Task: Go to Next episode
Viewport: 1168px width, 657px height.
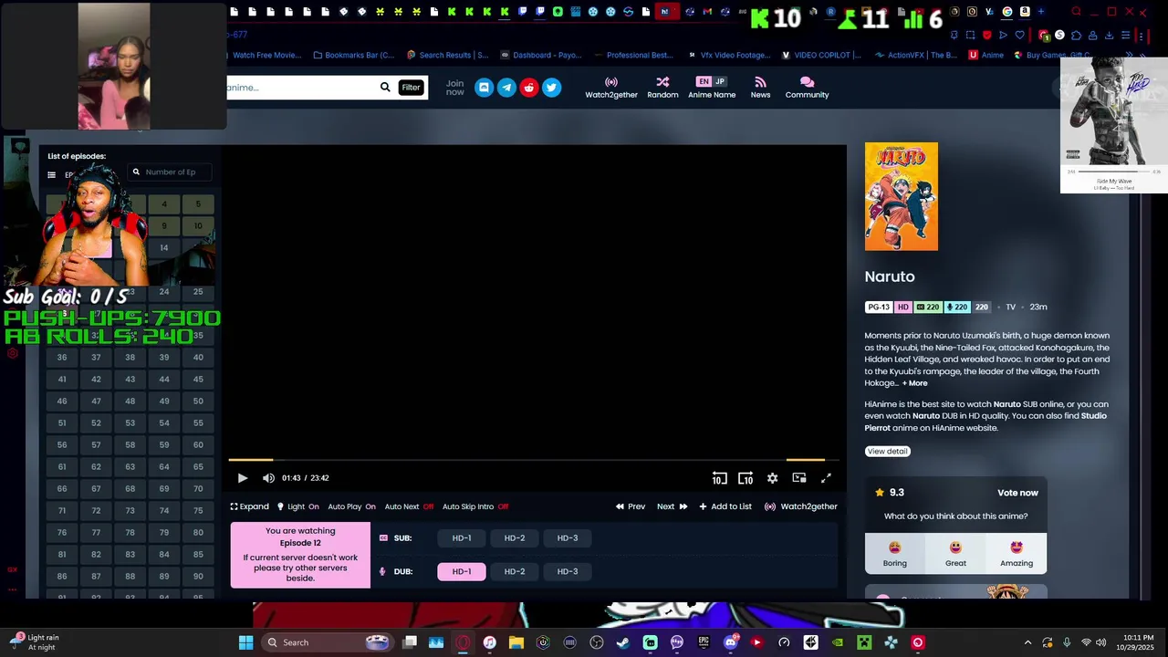Action: [x=673, y=506]
